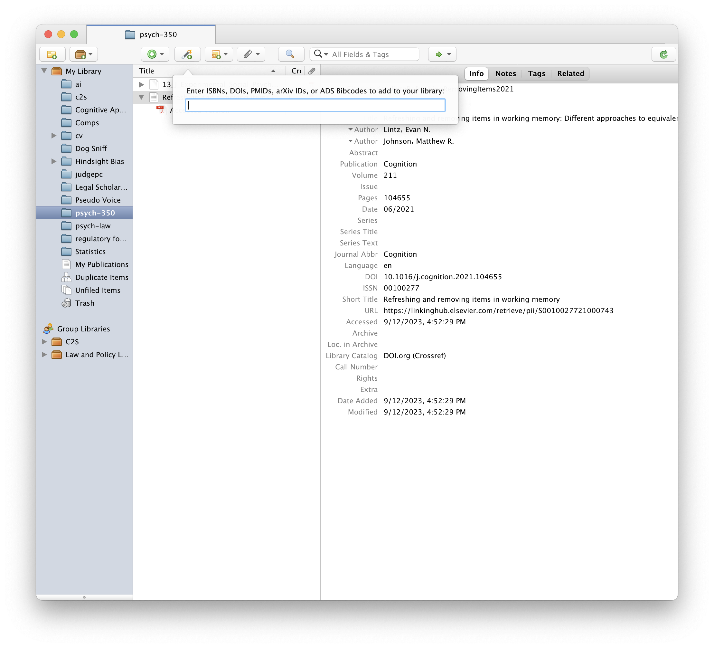Collapse the My Library tree
This screenshot has height=648, width=714.
pos(44,71)
